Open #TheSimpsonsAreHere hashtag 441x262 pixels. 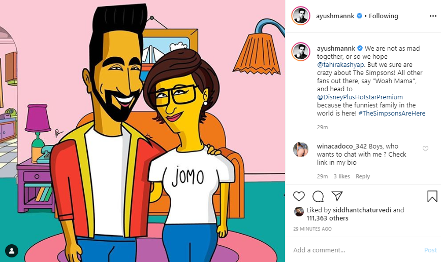pos(392,114)
